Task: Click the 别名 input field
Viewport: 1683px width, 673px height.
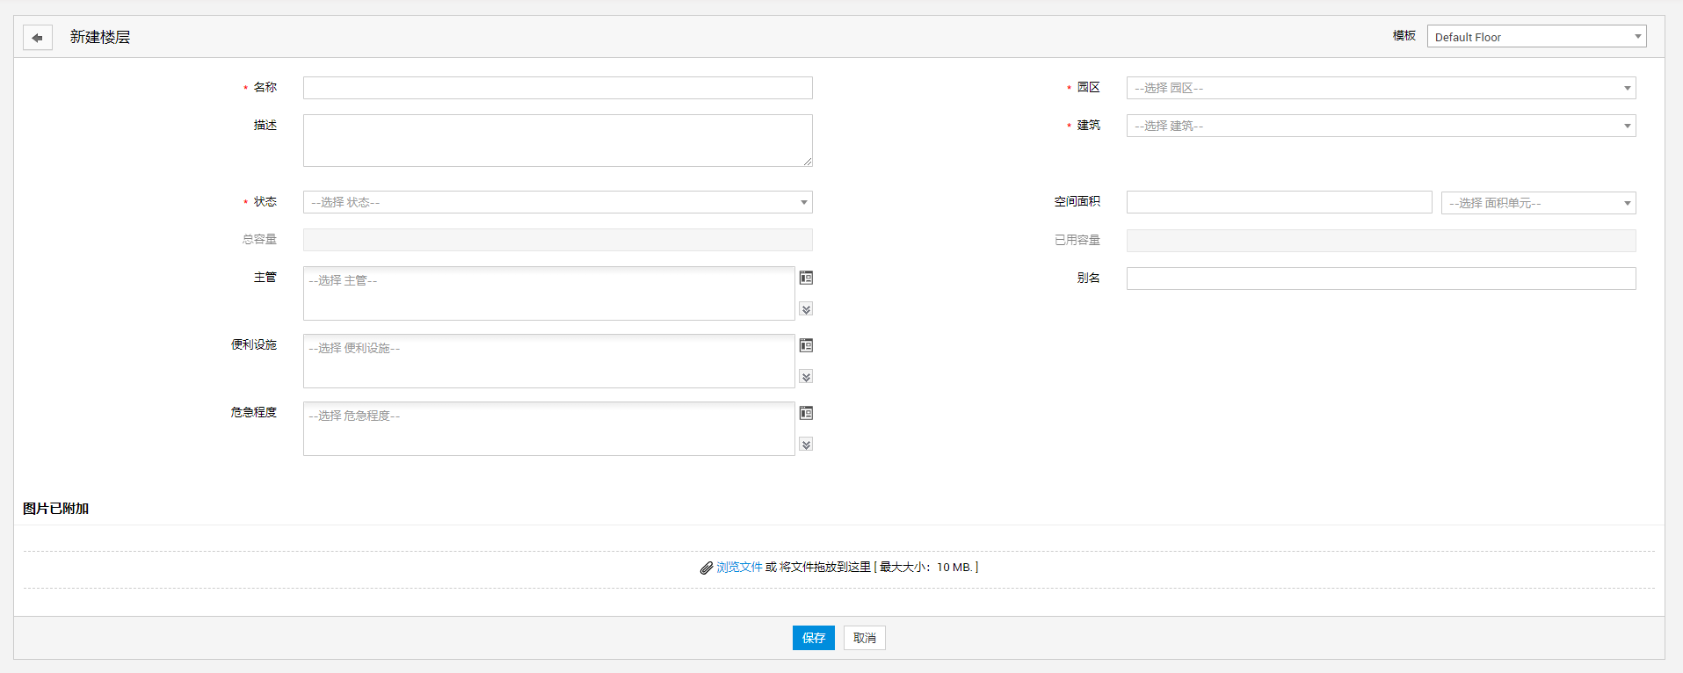Action: 1380,279
